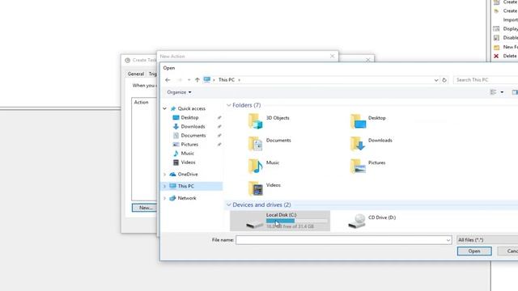
Task: Select CD Drive (D:) icon
Action: click(357, 221)
